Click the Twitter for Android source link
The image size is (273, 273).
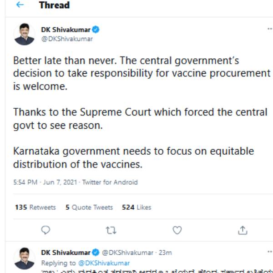[110, 182]
